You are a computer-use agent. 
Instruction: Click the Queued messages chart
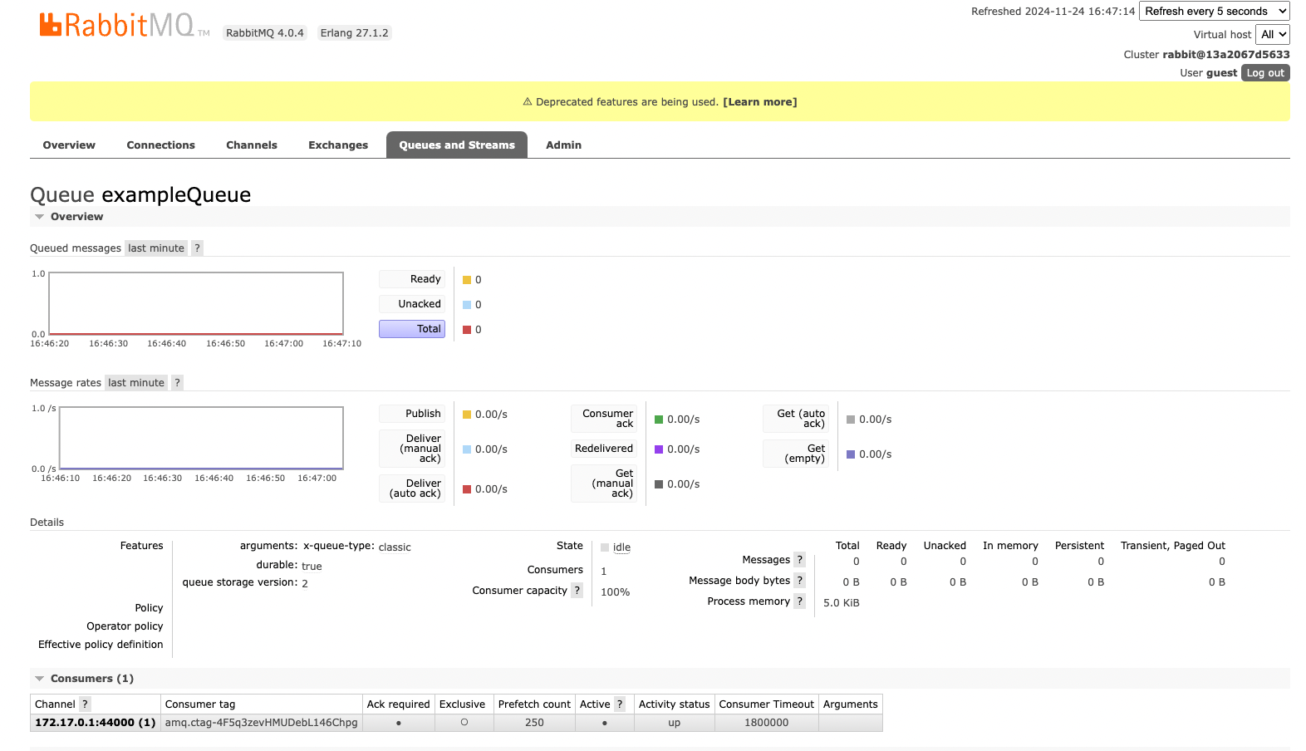[196, 303]
